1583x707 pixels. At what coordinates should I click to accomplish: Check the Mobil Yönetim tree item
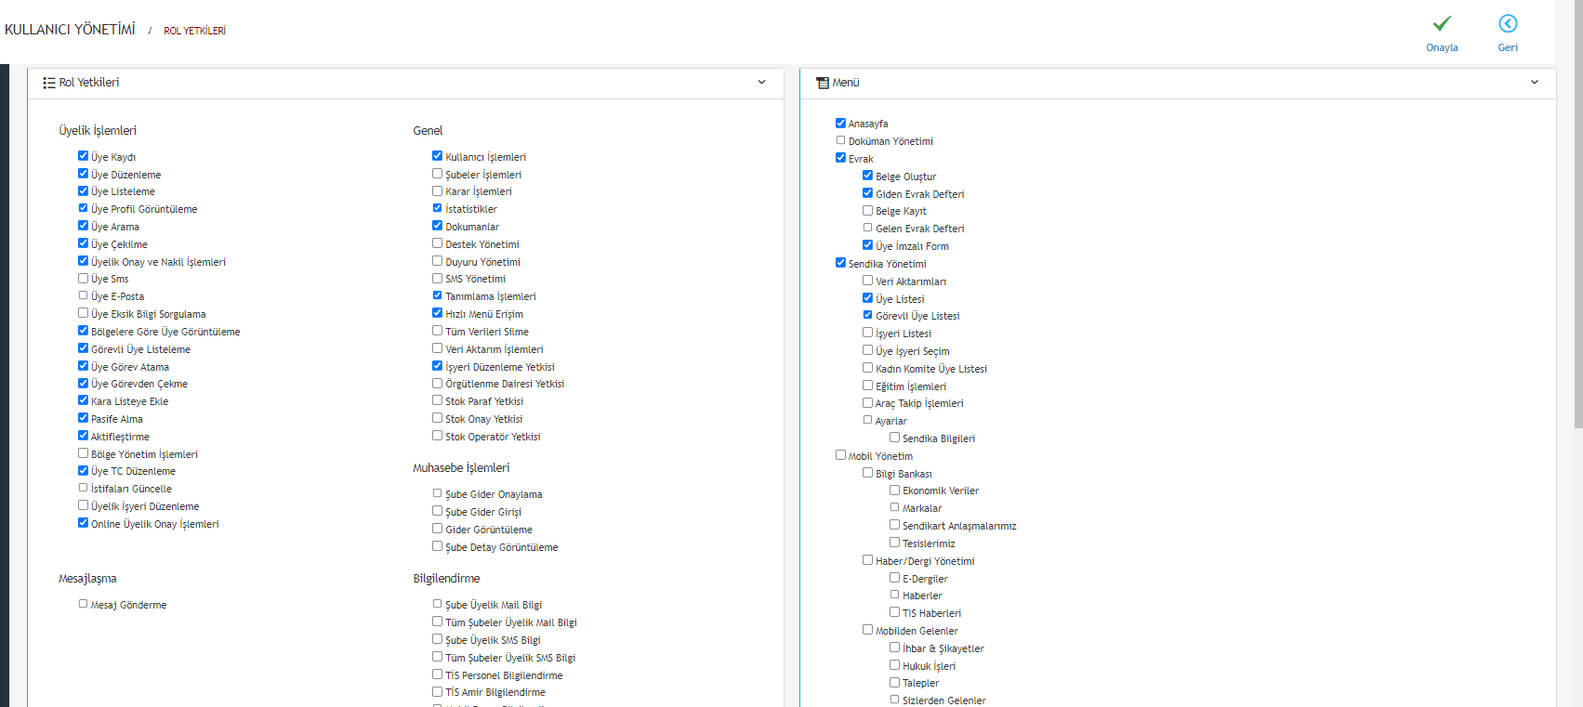point(840,455)
